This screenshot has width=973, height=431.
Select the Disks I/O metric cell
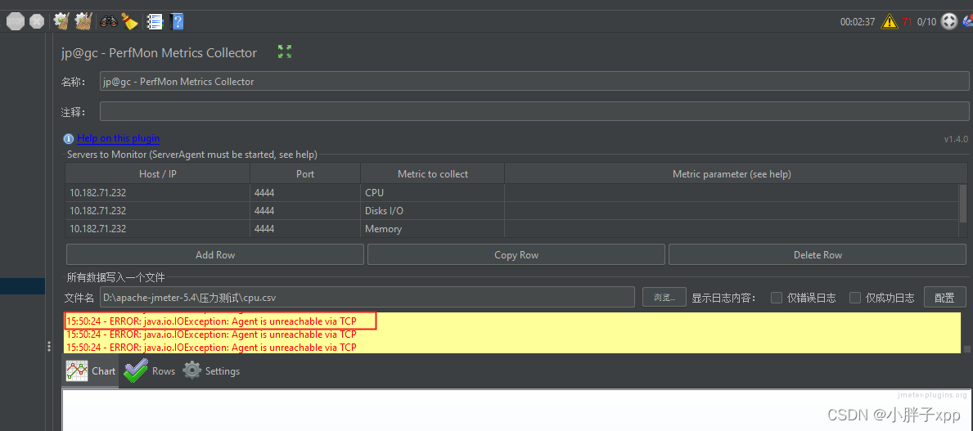(x=433, y=211)
